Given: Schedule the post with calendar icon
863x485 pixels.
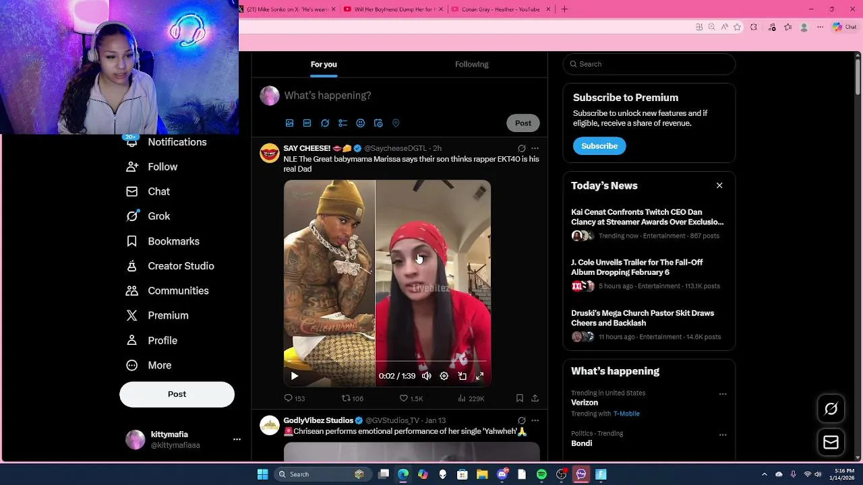Looking at the screenshot, I should tap(378, 123).
